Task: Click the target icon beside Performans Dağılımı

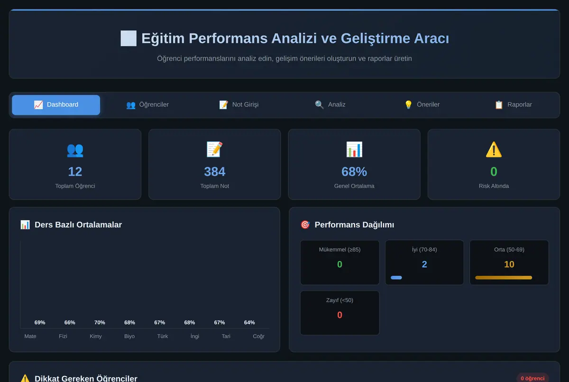Action: tap(305, 225)
